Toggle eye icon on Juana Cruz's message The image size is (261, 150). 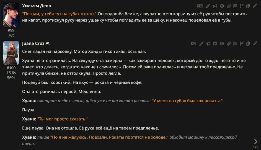click(x=222, y=43)
